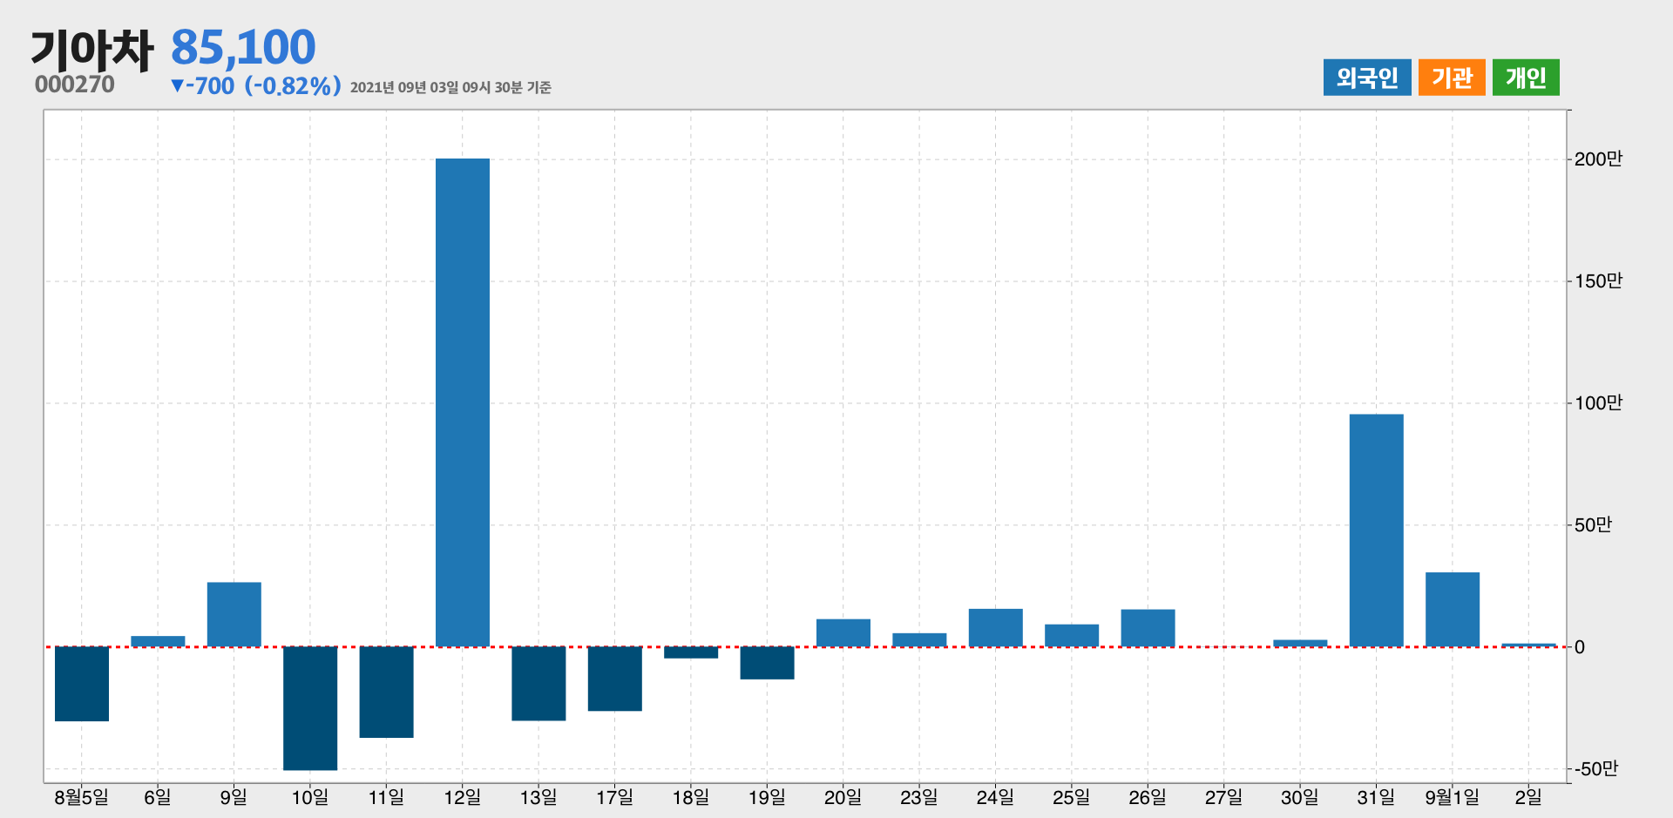Select the 외국인 legend button

[x=1367, y=78]
